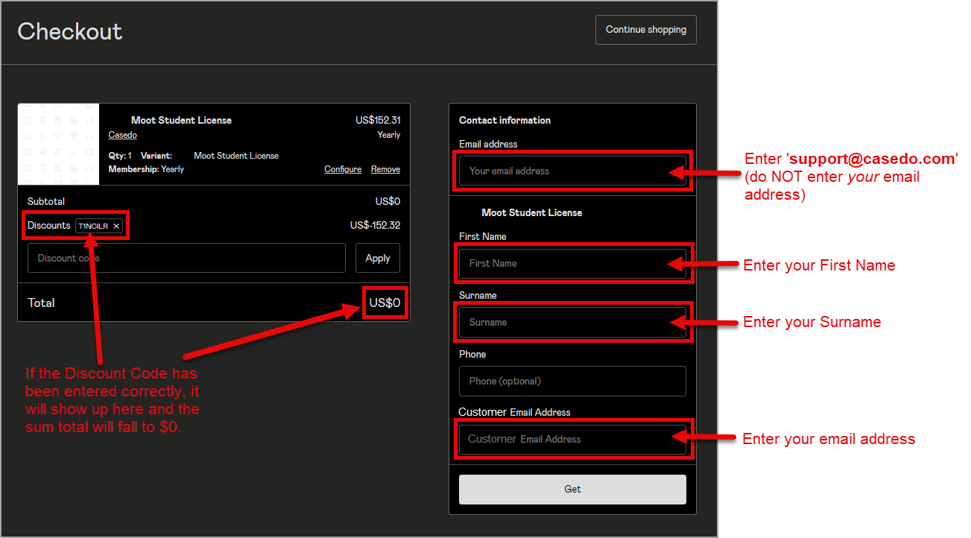Click the Qty: 1 text
Image resolution: width=971 pixels, height=538 pixels.
[120, 156]
